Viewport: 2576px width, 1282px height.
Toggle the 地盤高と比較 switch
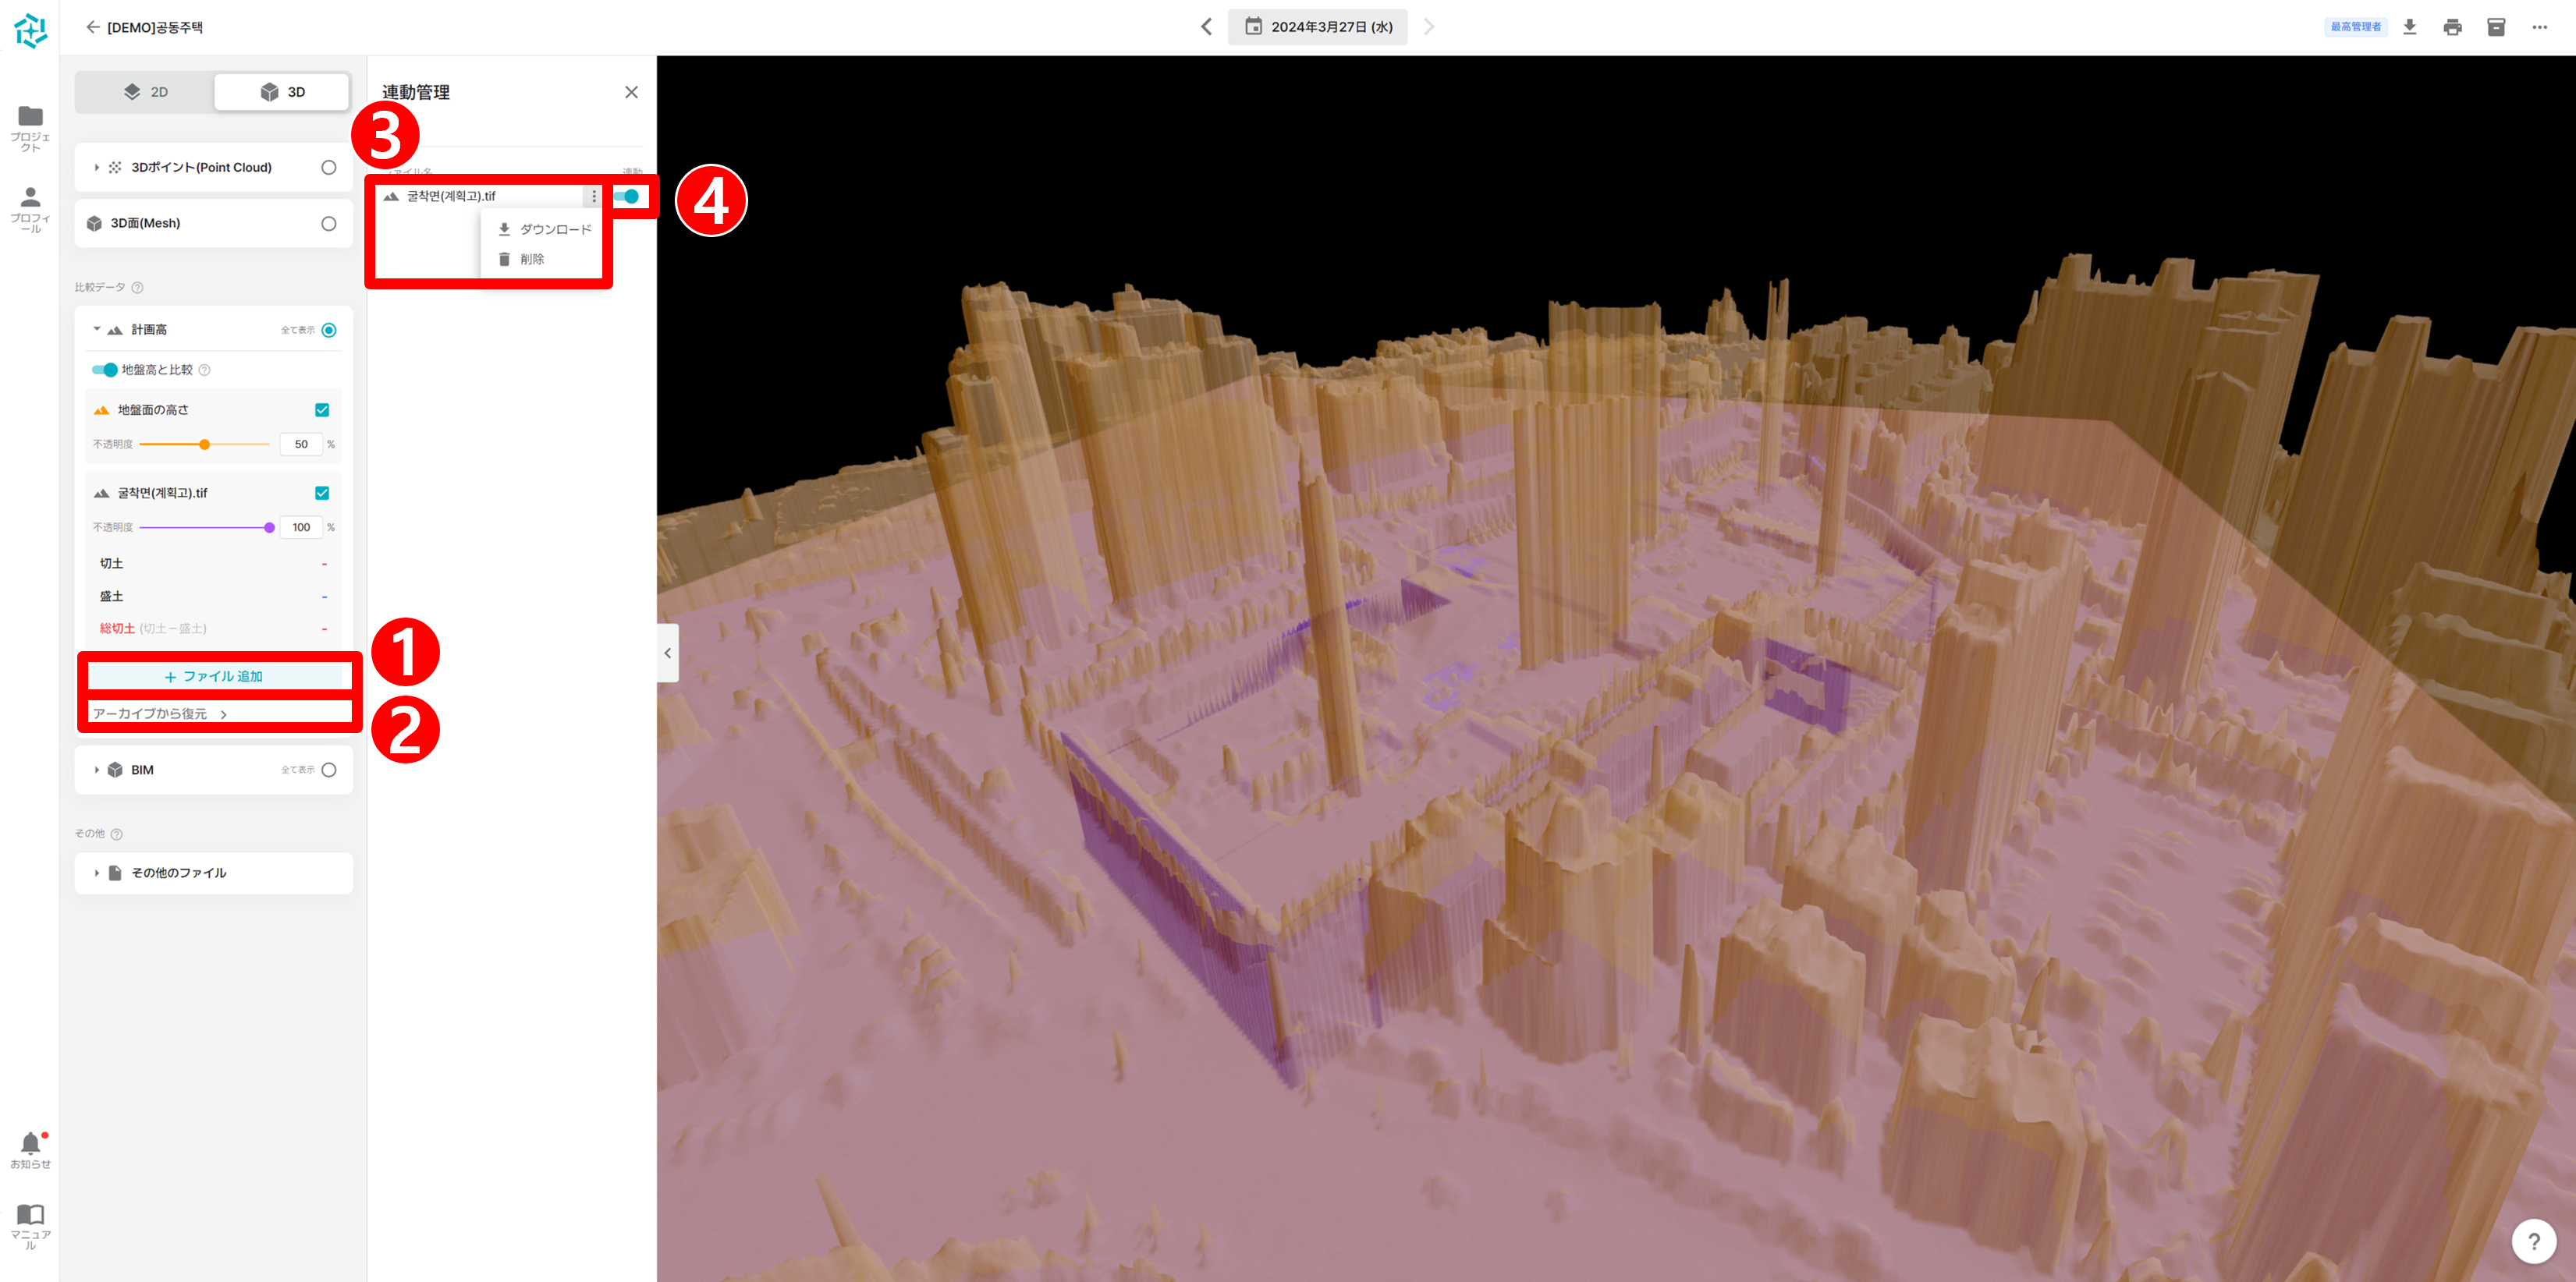pos(104,370)
